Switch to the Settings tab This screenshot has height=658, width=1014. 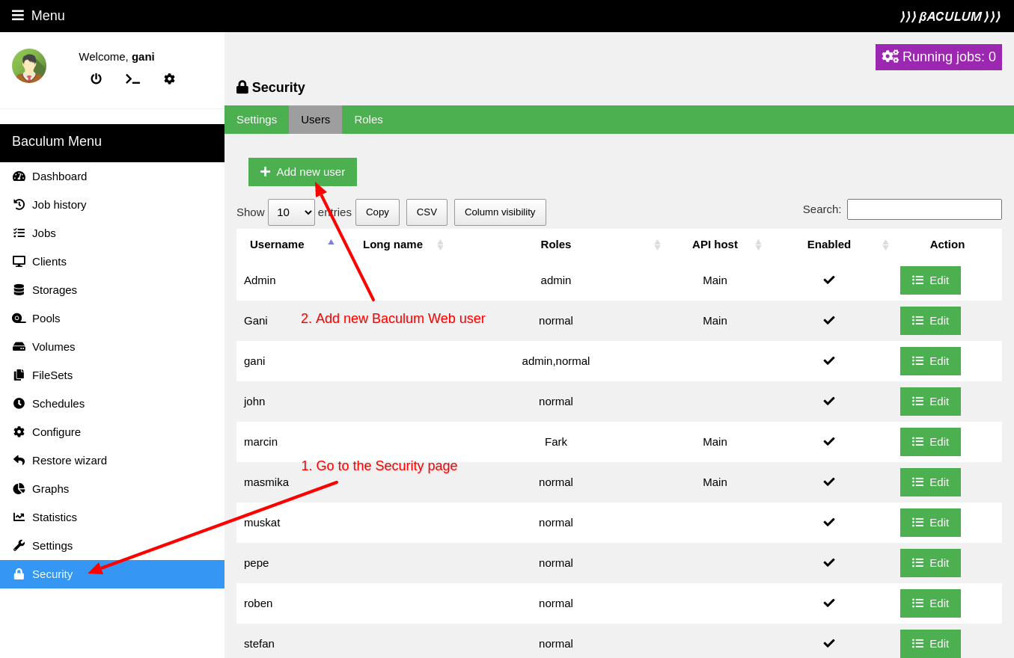[x=257, y=120]
